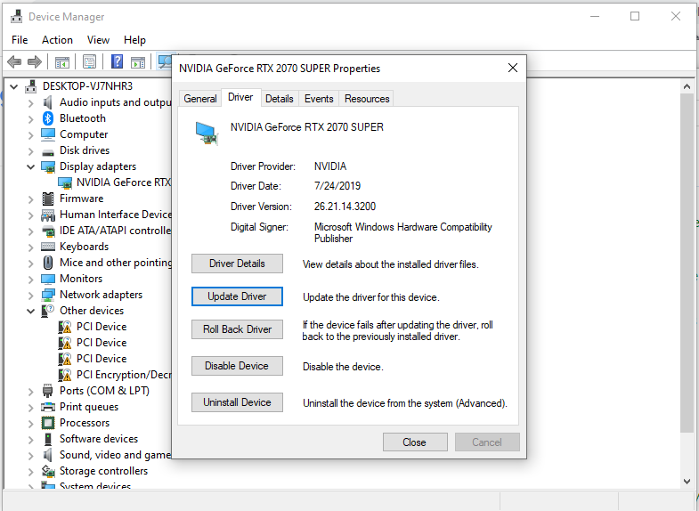Click the Disk drives icon

click(48, 151)
